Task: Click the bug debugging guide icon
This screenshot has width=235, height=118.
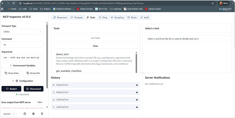Action: tap(33, 114)
